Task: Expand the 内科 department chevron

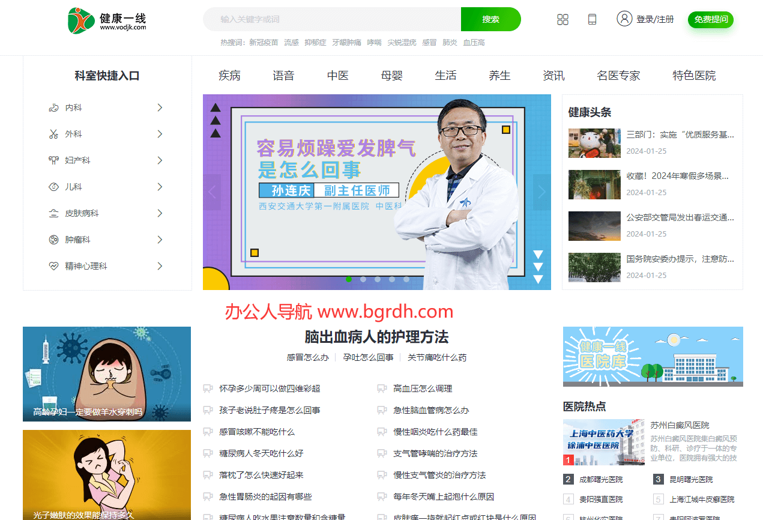Action: click(x=159, y=107)
